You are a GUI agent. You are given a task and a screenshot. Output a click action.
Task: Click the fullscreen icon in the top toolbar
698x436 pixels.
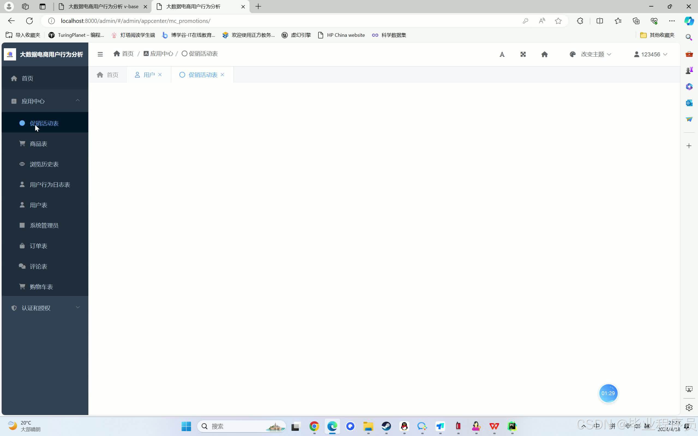tap(523, 54)
